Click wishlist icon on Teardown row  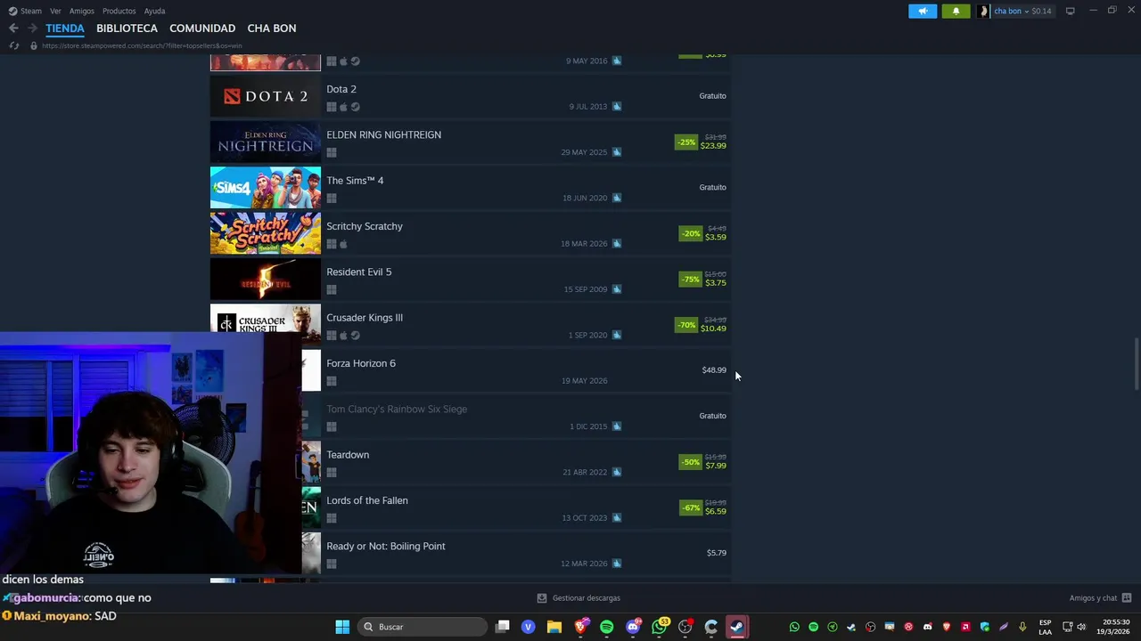(x=616, y=472)
